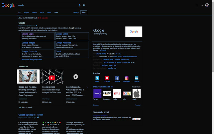Screen dimensions: 214x134
Task: Select Amazon in People also search for
Action: point(107,93)
